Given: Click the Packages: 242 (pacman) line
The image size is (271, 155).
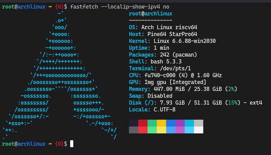Looking at the screenshot, I should (163, 55).
